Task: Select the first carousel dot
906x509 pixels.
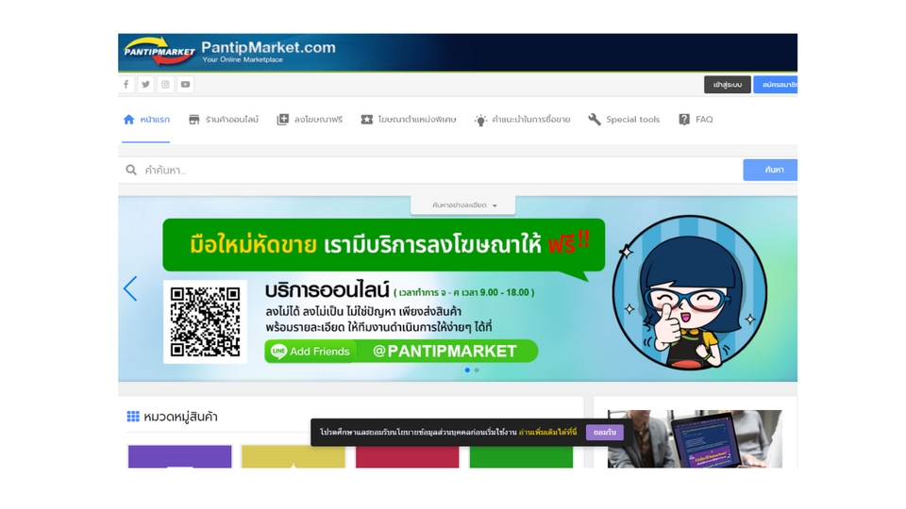Action: click(x=467, y=370)
